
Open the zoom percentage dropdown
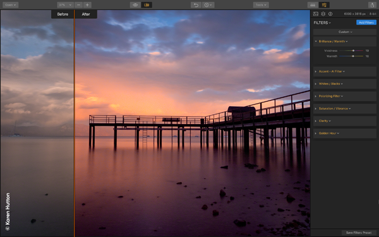coord(65,5)
